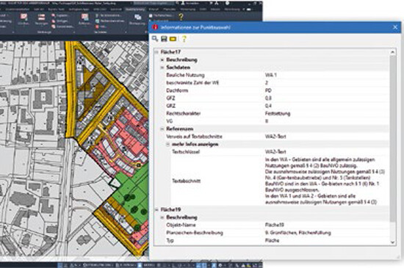Expand the Beschreibung section under Fläche17
The height and width of the screenshot is (268, 404).
[x=162, y=59]
